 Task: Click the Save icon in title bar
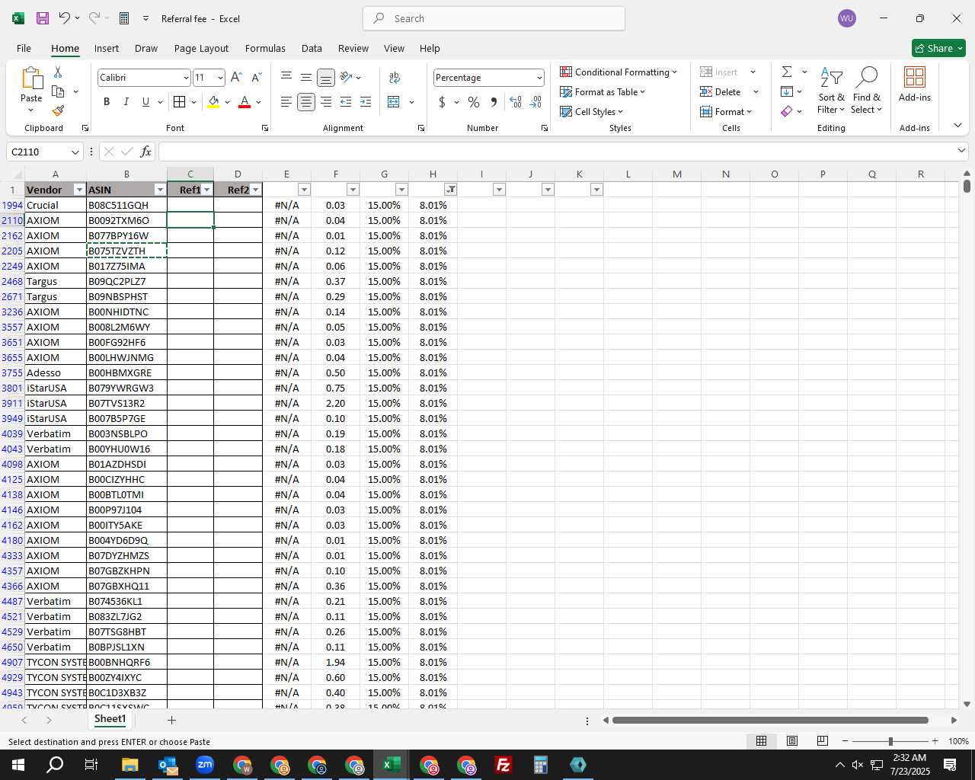click(x=43, y=18)
